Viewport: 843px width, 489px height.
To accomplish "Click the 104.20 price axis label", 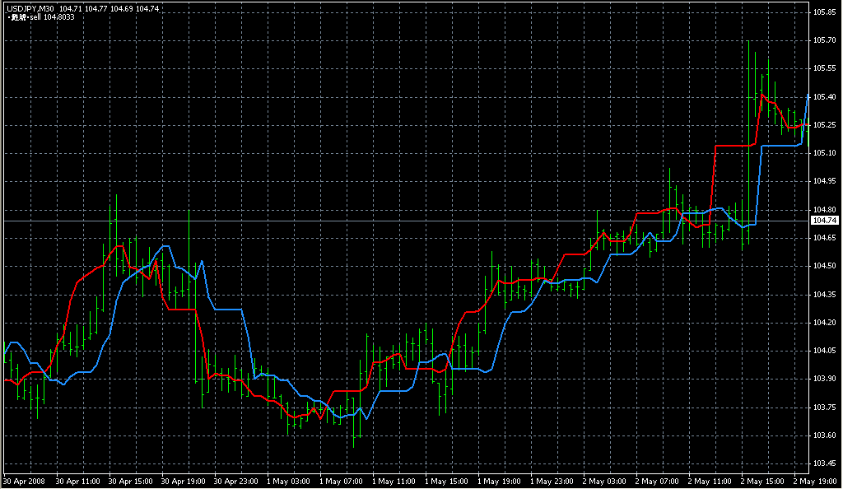I will pos(824,322).
